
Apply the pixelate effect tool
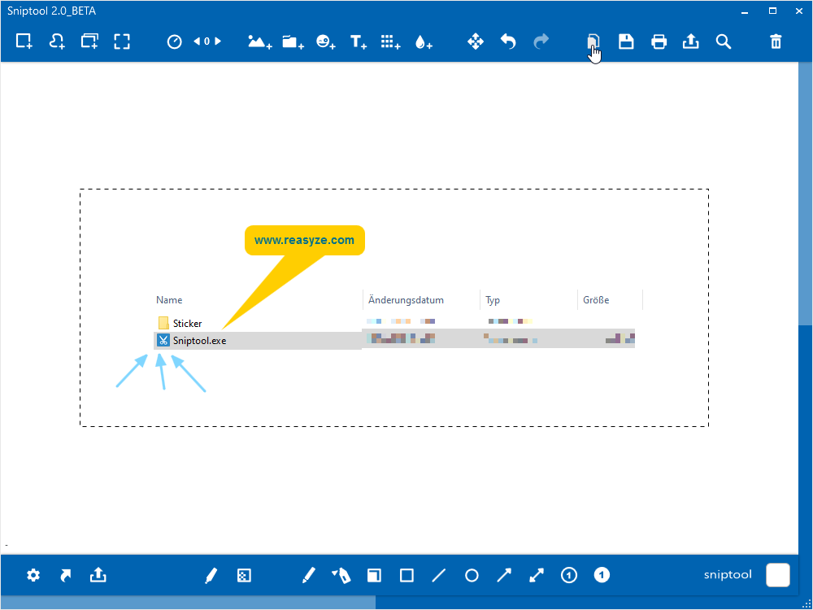pos(390,41)
